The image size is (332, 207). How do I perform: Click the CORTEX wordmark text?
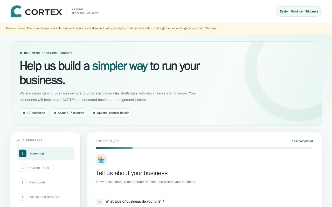click(44, 12)
